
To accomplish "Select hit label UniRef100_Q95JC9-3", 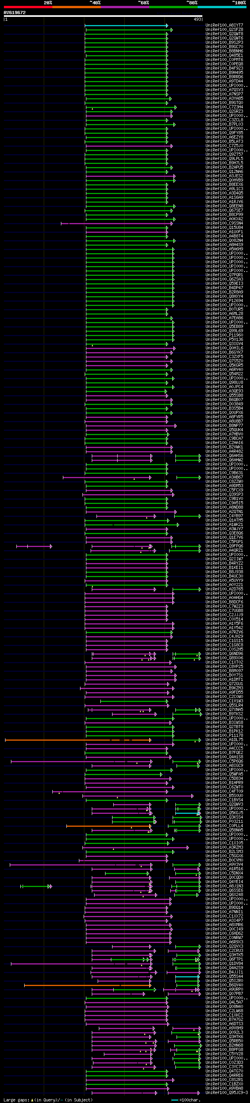I will pyautogui.click(x=226, y=1092).
